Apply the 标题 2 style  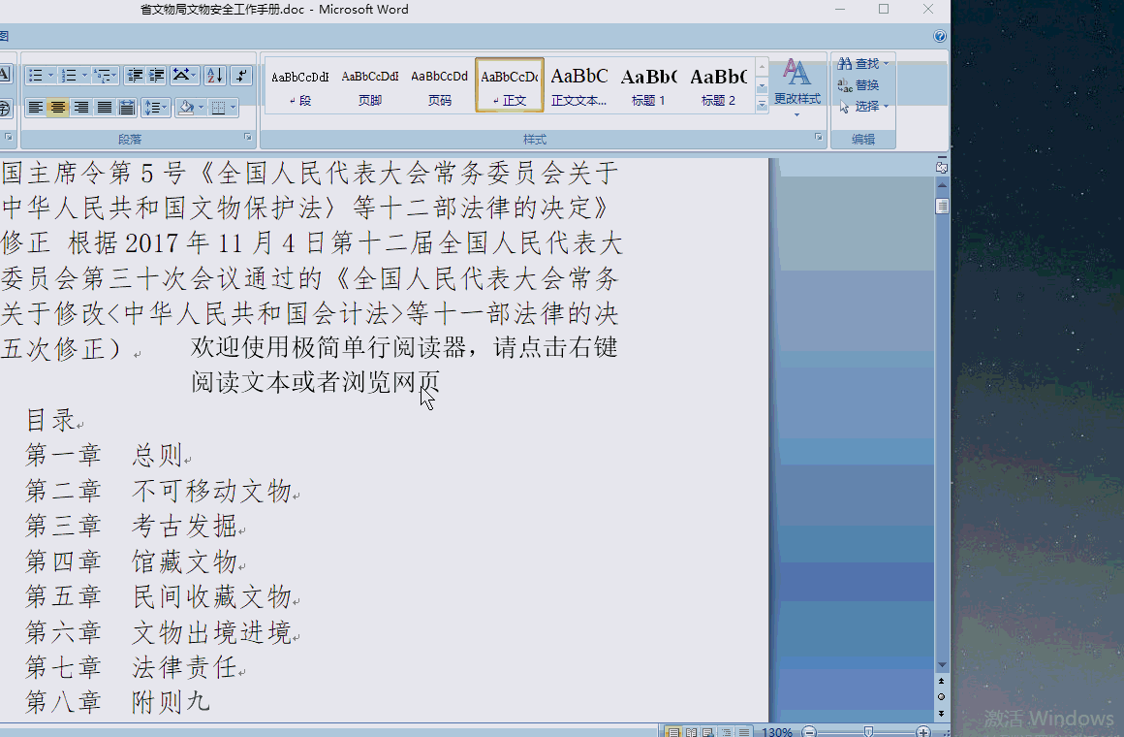tap(718, 85)
